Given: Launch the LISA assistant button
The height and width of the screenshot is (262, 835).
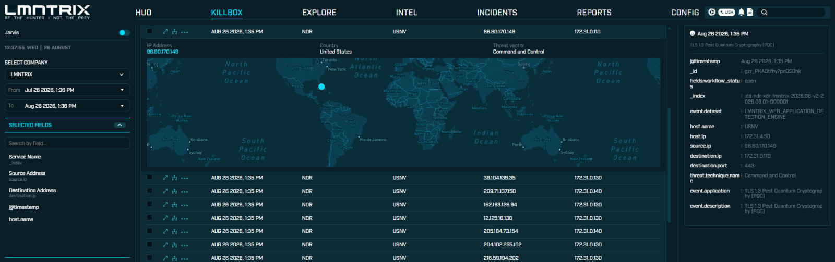Looking at the screenshot, I should coord(726,12).
